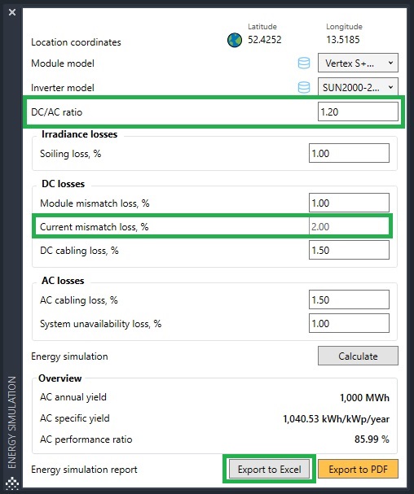Expand the Module model dropdown

358,63
